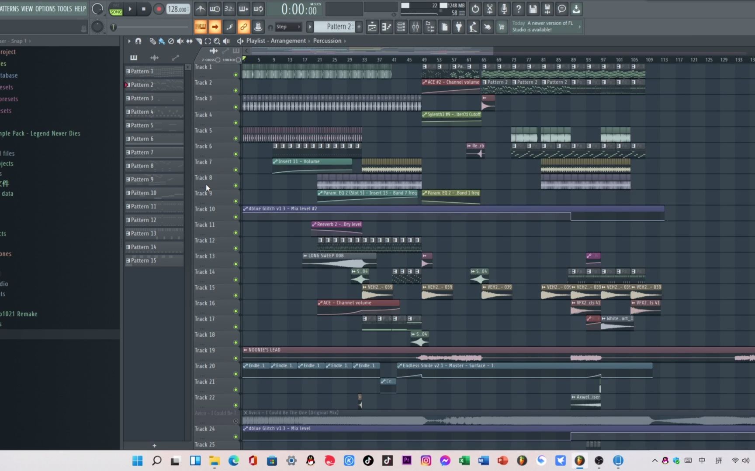Toggle step editing mode icon
This screenshot has height=471, width=755.
[x=229, y=27]
